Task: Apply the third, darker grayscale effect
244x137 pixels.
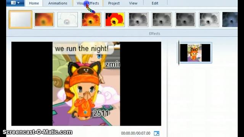Action: (185, 19)
